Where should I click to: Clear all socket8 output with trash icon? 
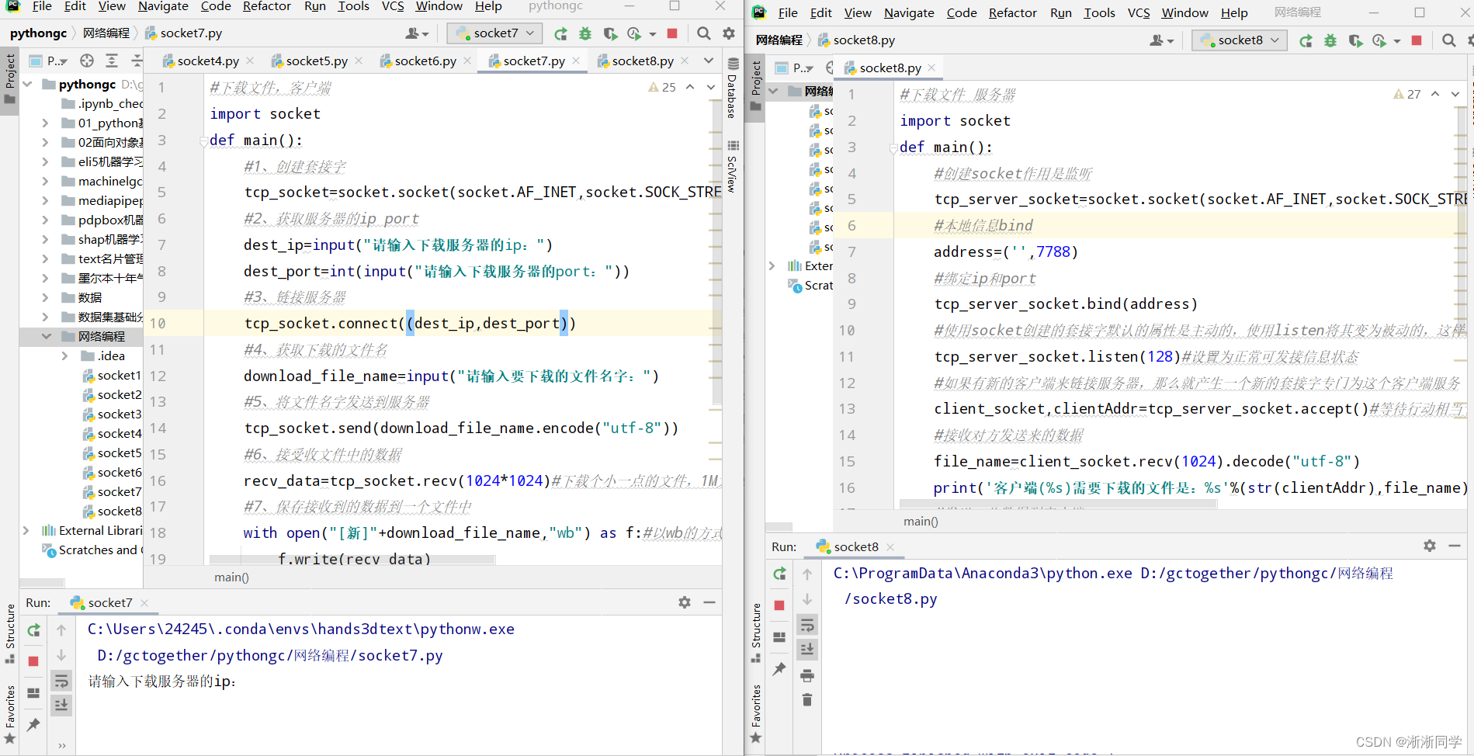click(807, 699)
